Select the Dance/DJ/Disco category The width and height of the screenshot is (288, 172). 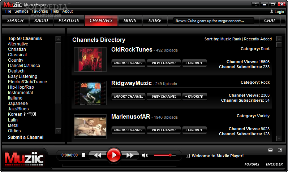pyautogui.click(x=24, y=66)
